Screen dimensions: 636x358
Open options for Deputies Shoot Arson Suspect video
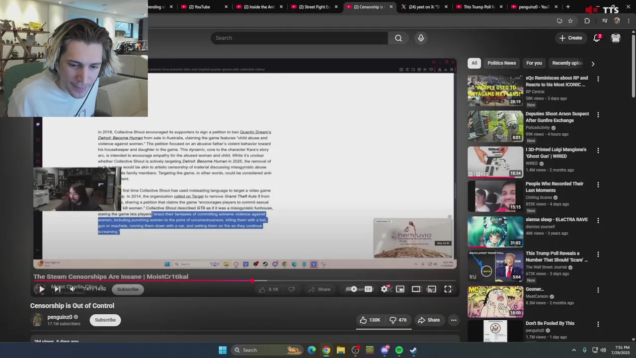coord(598,115)
